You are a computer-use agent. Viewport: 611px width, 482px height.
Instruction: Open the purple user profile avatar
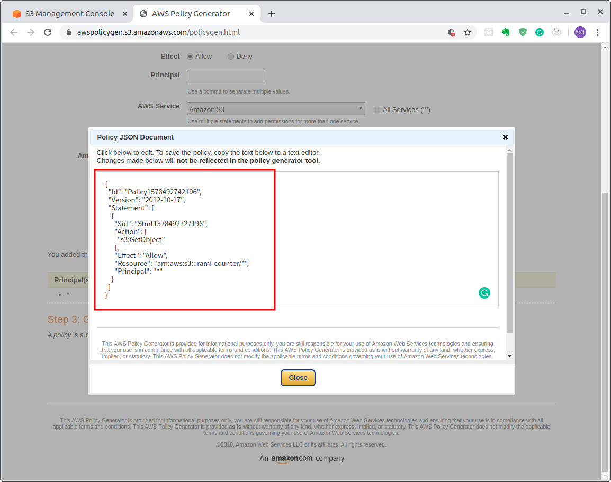580,32
